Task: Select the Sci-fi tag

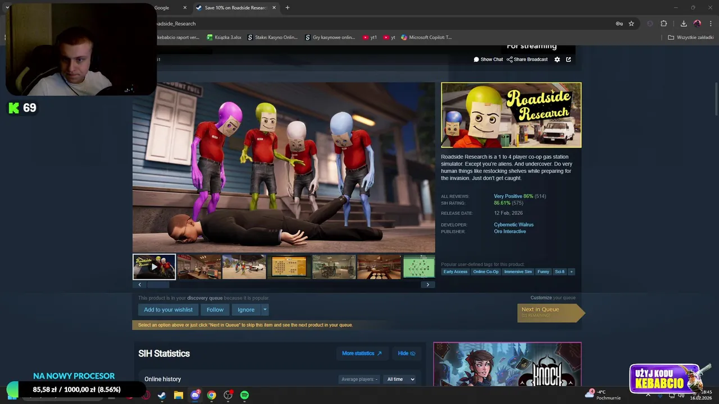Action: point(559,272)
